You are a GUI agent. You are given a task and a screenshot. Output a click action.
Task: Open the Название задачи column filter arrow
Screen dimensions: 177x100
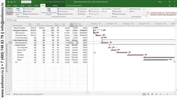(x=27, y=26)
